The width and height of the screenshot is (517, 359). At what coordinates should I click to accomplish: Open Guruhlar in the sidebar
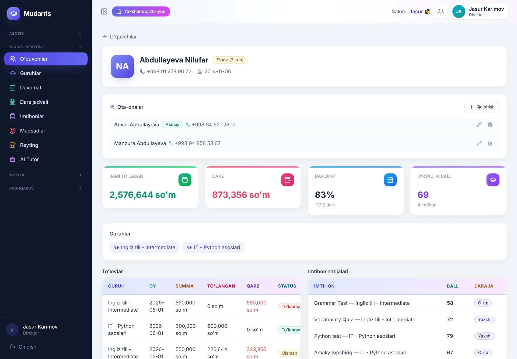[46, 73]
